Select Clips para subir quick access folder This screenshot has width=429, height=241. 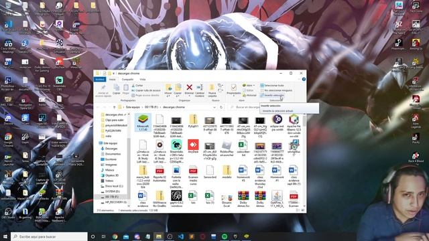(115, 120)
